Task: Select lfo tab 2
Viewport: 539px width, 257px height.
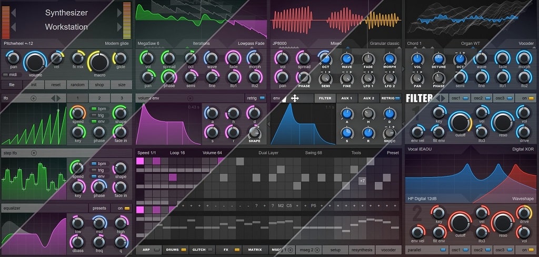Action: click(99, 98)
